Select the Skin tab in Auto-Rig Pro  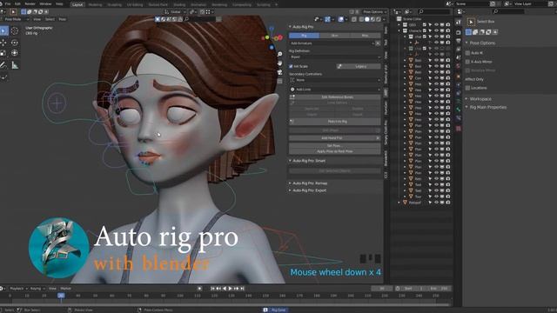334,36
